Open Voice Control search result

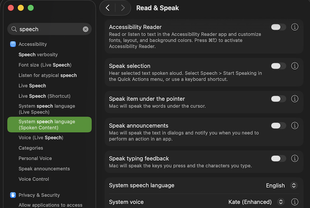34,179
